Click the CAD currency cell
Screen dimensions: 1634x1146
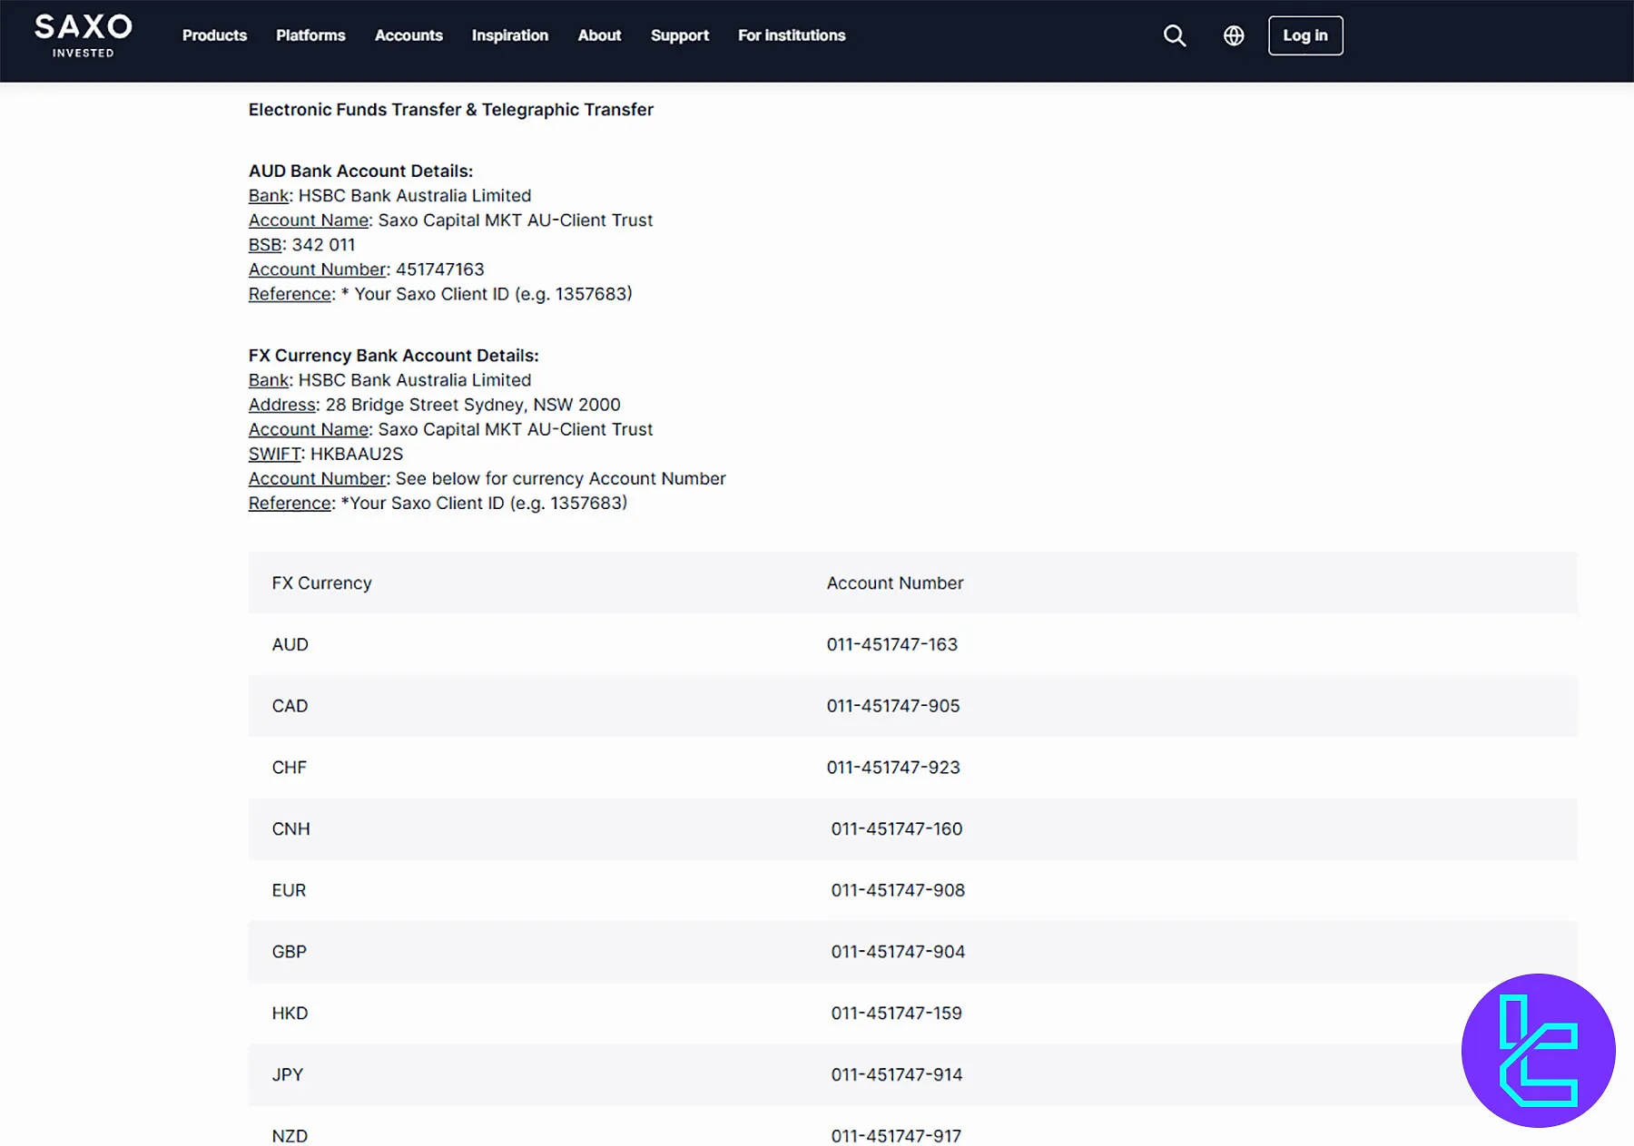[x=290, y=706]
